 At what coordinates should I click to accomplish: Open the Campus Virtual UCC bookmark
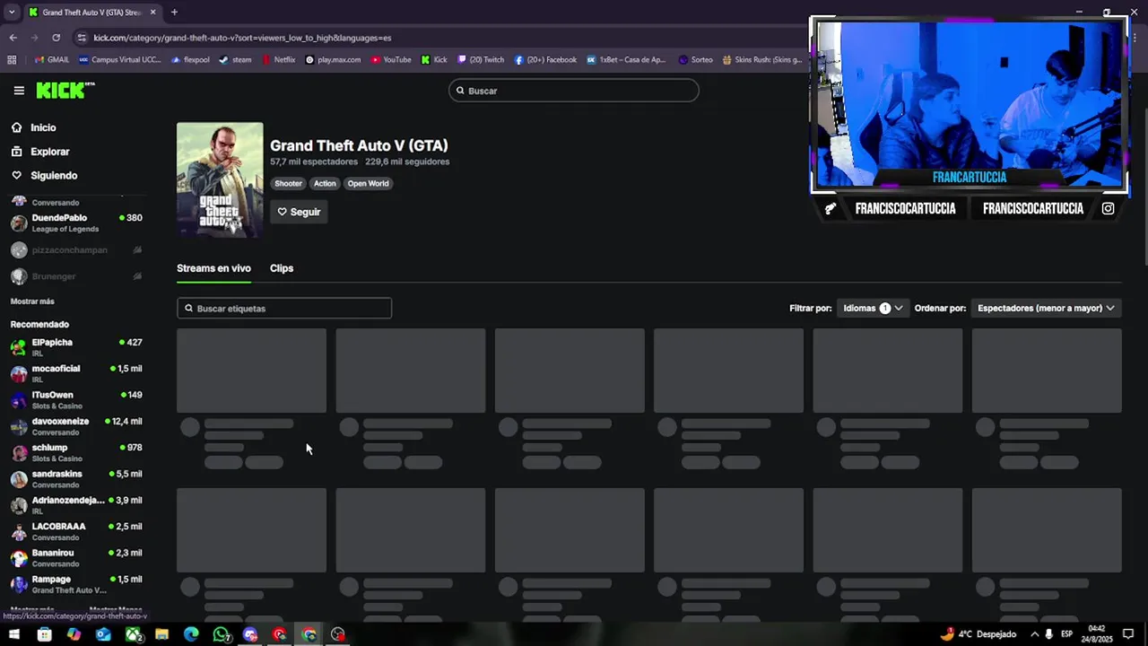(x=120, y=60)
